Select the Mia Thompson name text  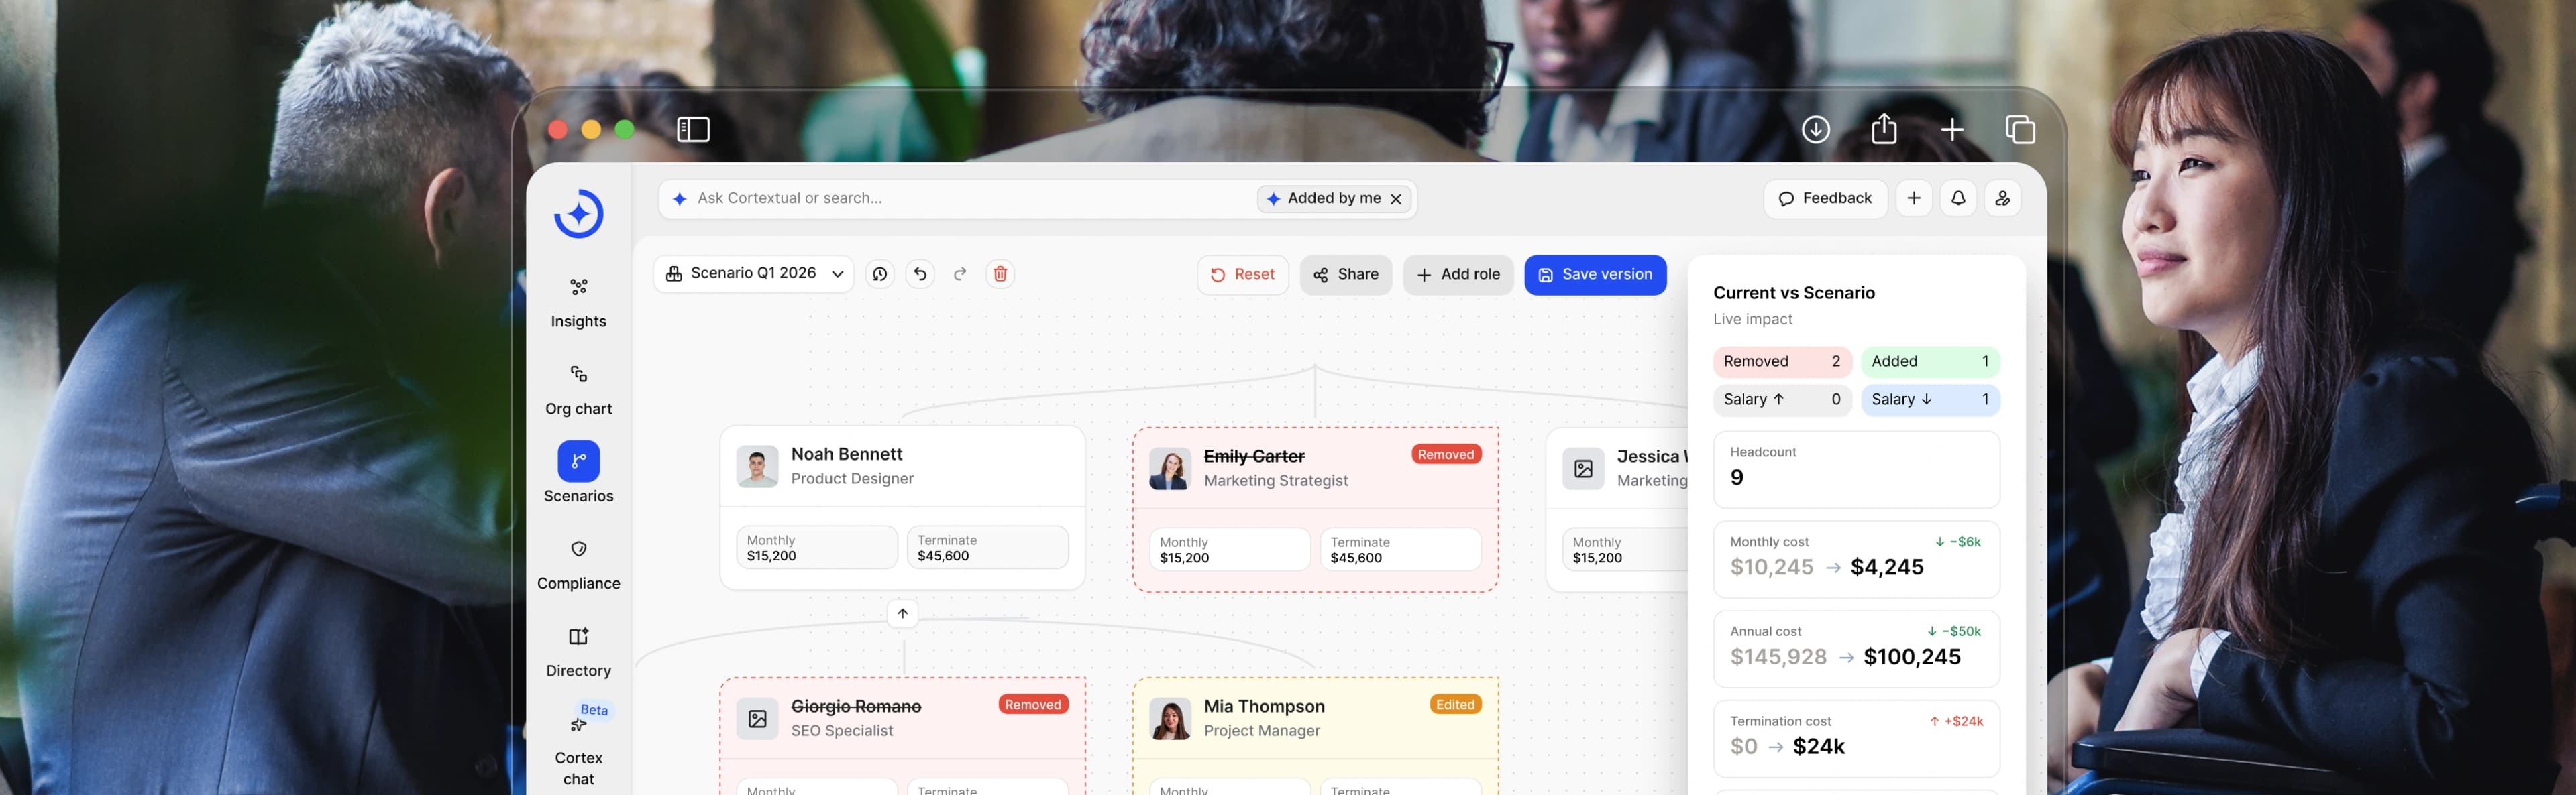1264,706
